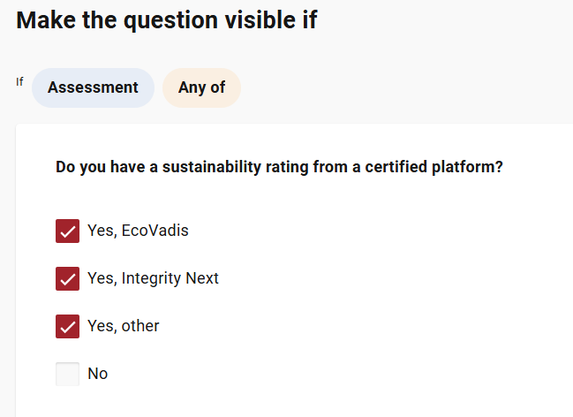Click the 'Yes, EcoVadis' option label
573x417 pixels.
pos(138,231)
